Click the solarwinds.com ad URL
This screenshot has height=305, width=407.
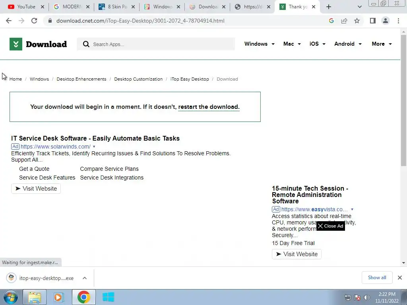point(56,147)
